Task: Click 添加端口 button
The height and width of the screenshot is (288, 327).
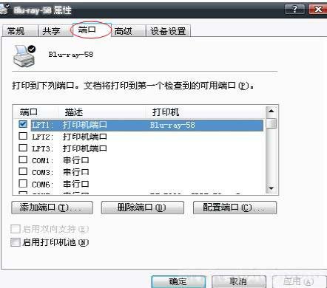Action: tap(52, 208)
